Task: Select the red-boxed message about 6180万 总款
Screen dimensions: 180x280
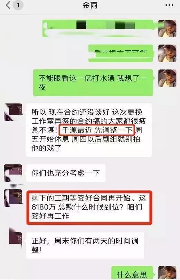Action: tap(89, 207)
